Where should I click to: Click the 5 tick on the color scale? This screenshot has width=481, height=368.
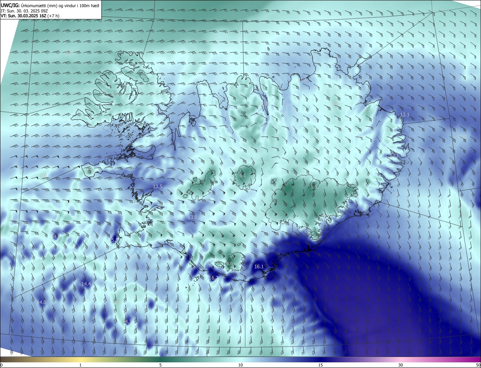pyautogui.click(x=160, y=365)
